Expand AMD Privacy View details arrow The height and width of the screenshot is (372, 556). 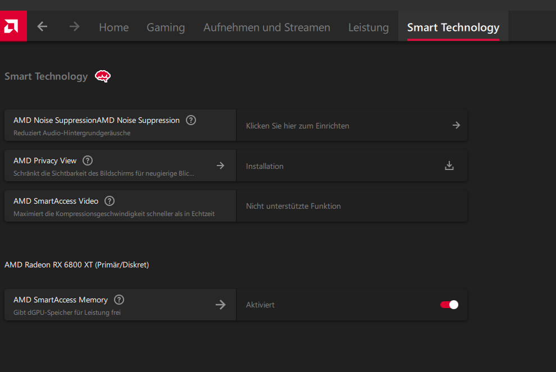coord(221,166)
